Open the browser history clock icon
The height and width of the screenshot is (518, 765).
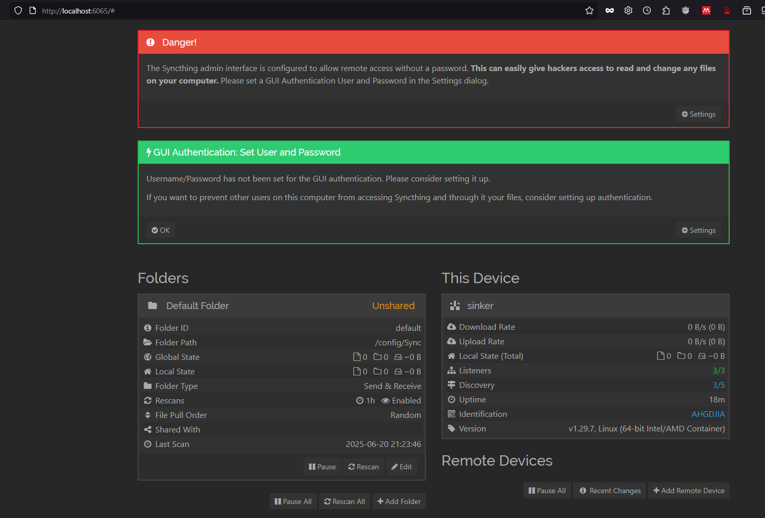[647, 10]
